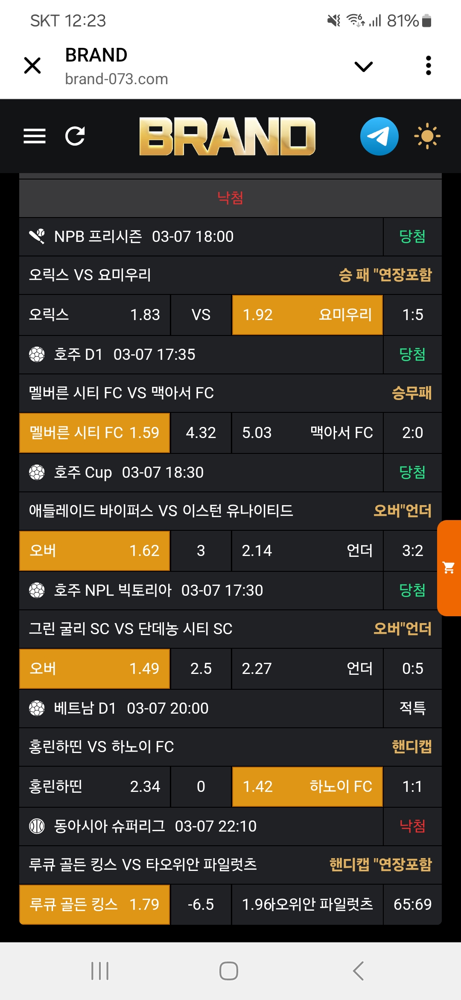
Task: Click the 하노이 FC 1.42 selection
Action: click(x=307, y=787)
